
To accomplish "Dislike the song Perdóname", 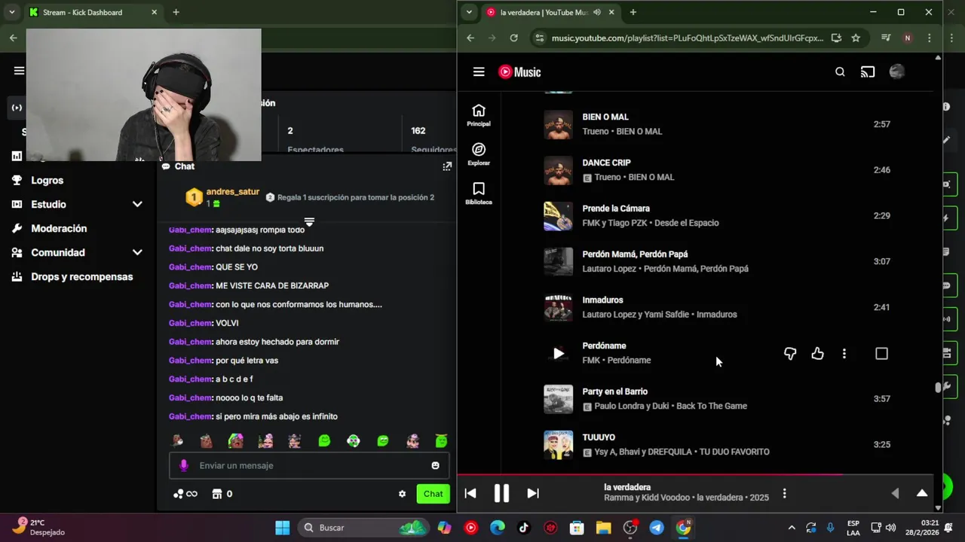I will (x=790, y=353).
